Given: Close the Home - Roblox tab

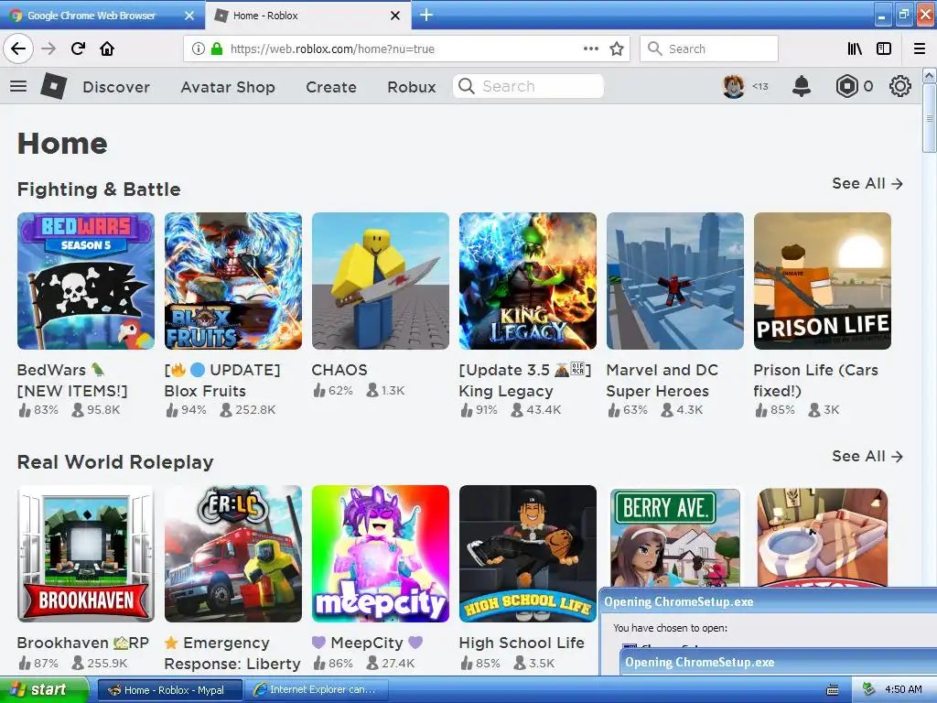Looking at the screenshot, I should [395, 16].
